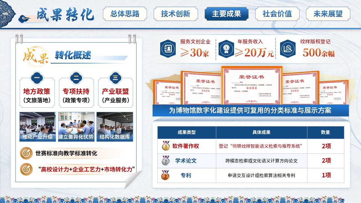Viewport: 361px width, 203px height.
Task: Open the 未来展望 tab
Action: click(328, 14)
